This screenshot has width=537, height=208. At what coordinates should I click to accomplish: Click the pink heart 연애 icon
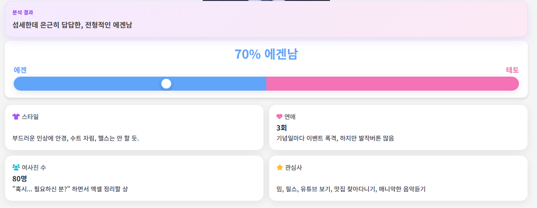pyautogui.click(x=279, y=116)
